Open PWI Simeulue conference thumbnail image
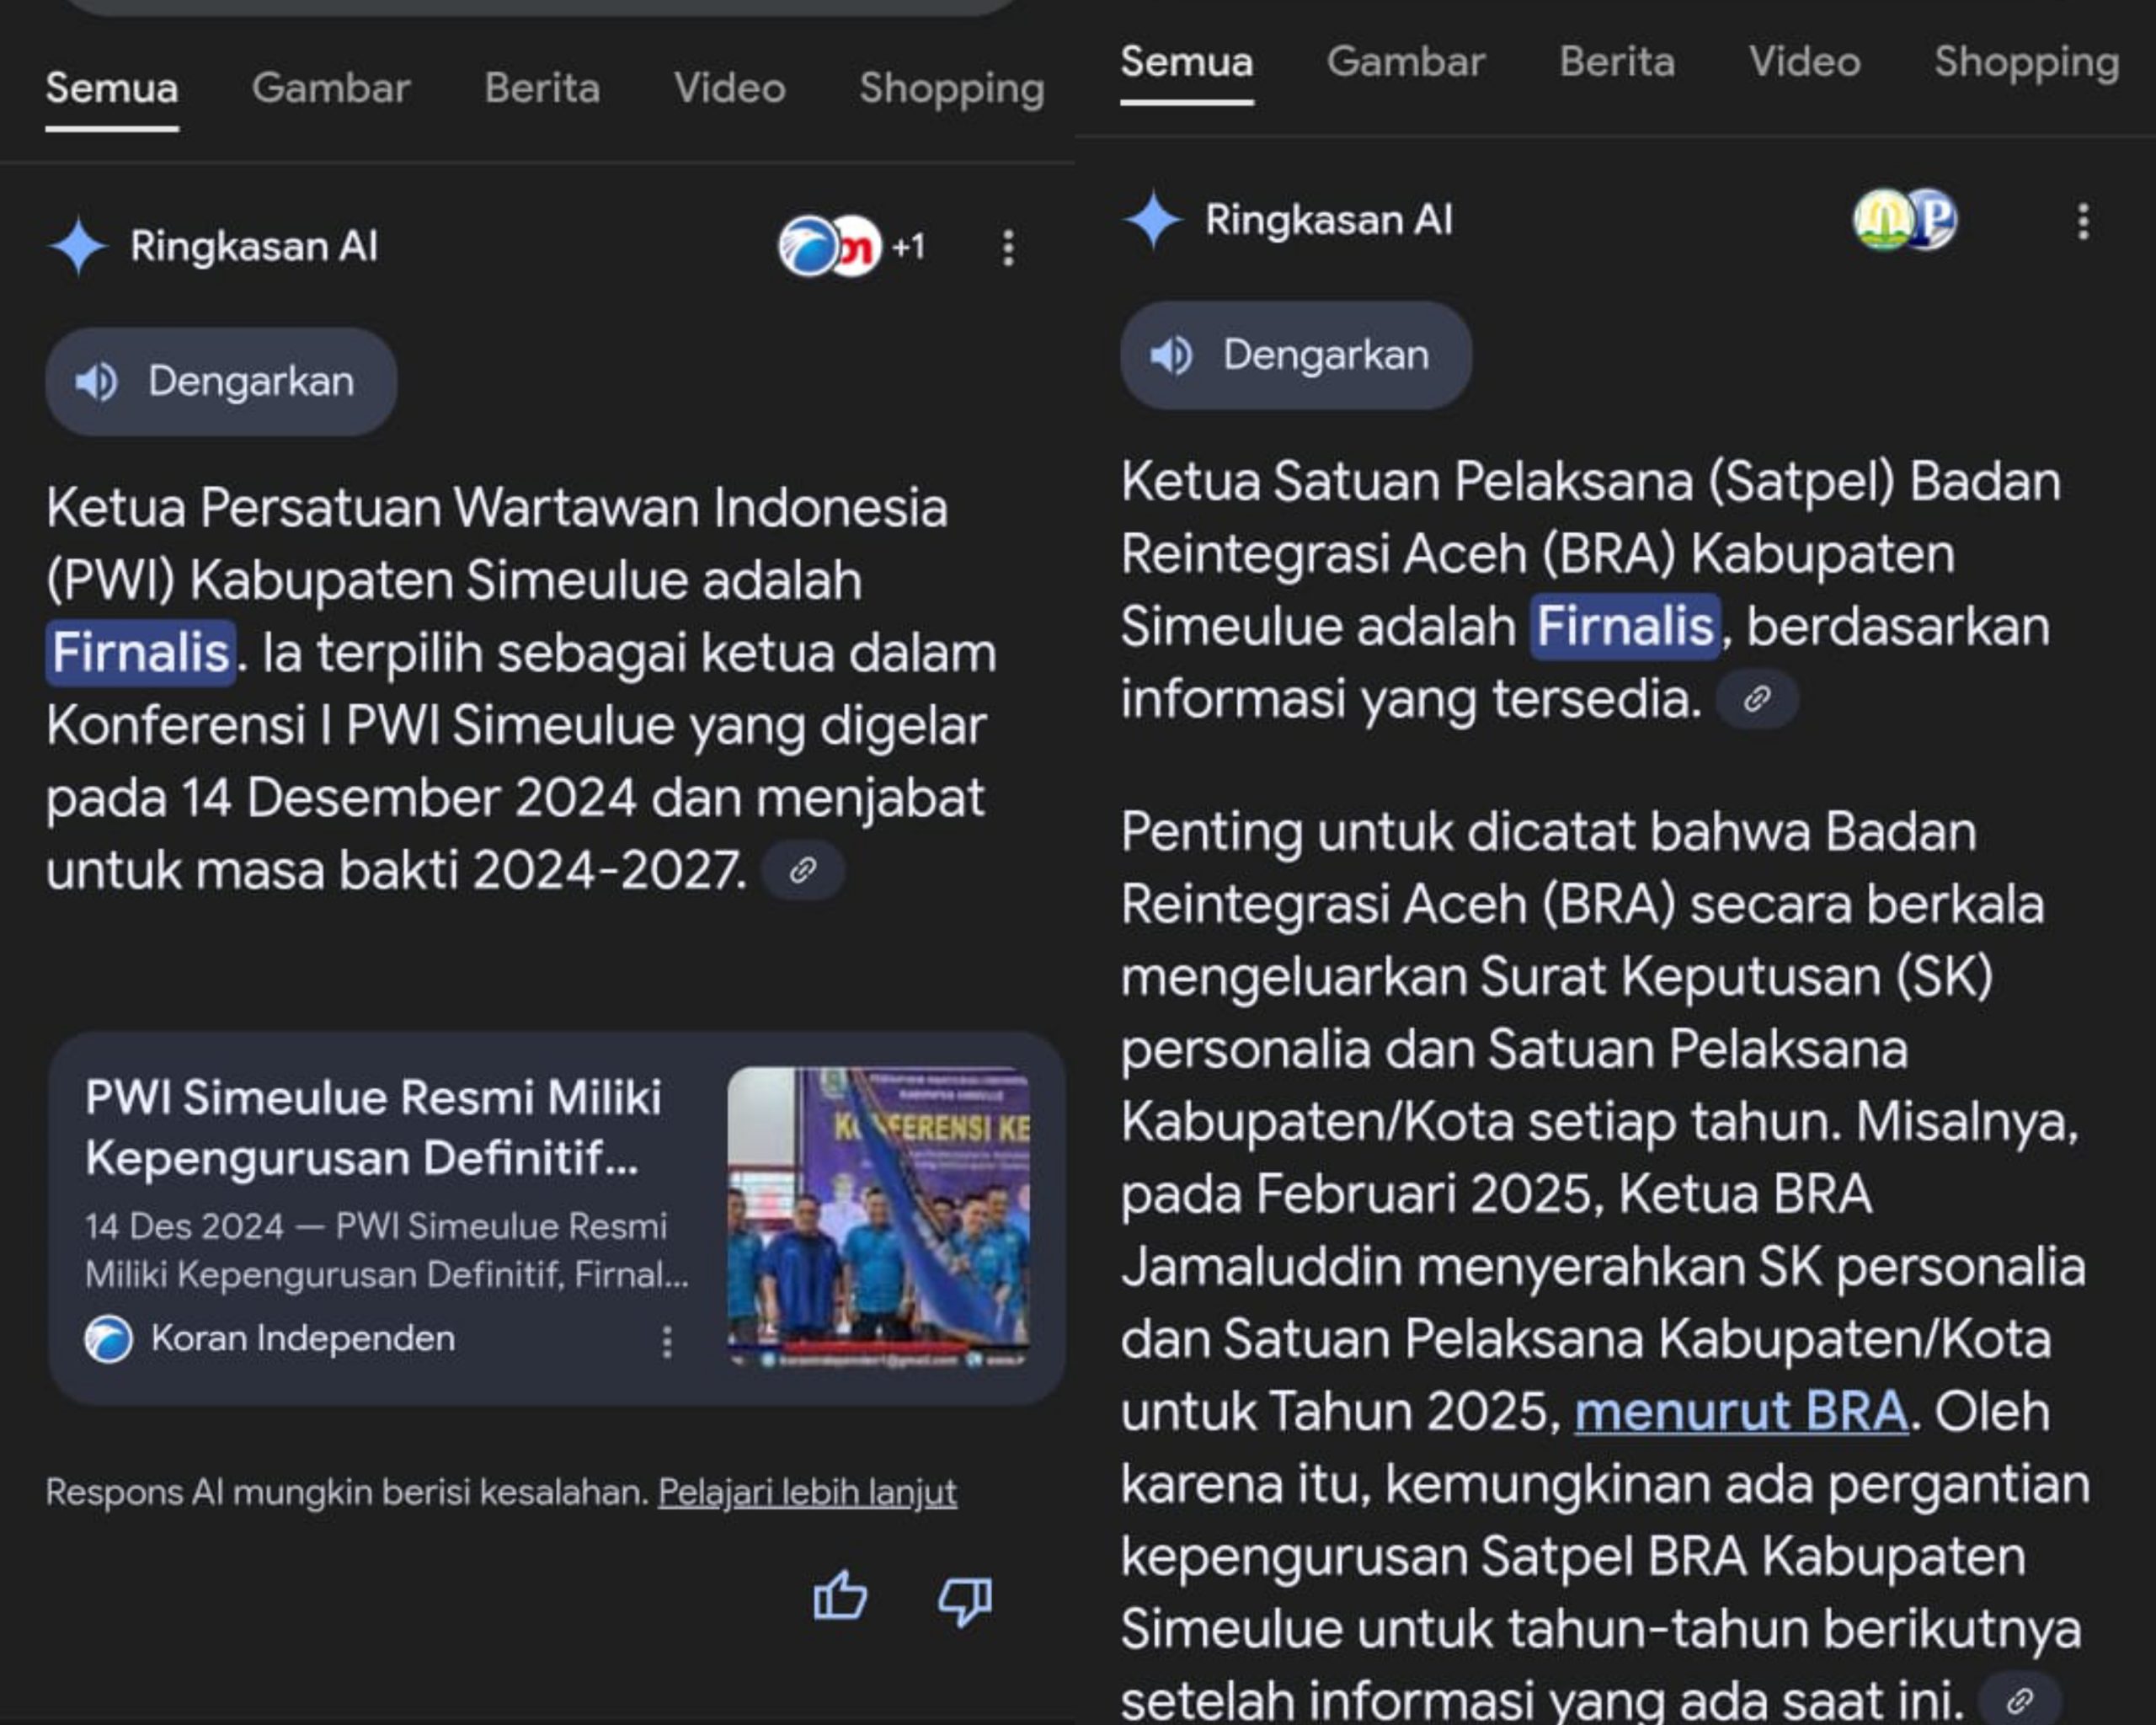Screen dimensions: 2156x1725 click(x=878, y=1217)
